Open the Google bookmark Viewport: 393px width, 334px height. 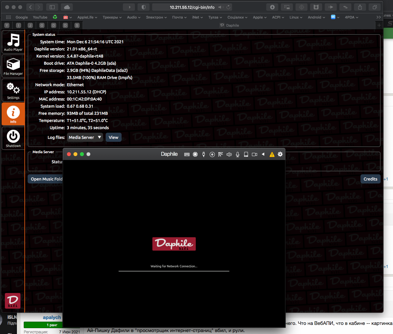coord(22,17)
